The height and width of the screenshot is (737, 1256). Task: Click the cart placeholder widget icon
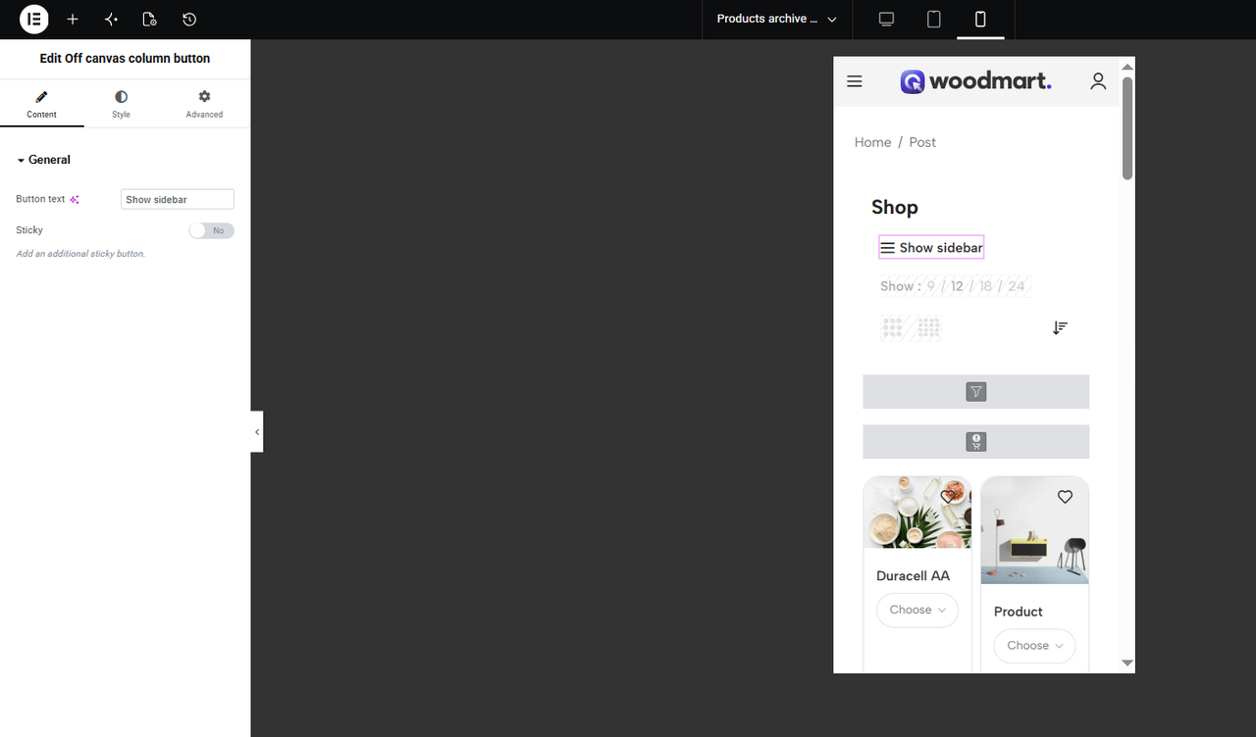pyautogui.click(x=976, y=442)
